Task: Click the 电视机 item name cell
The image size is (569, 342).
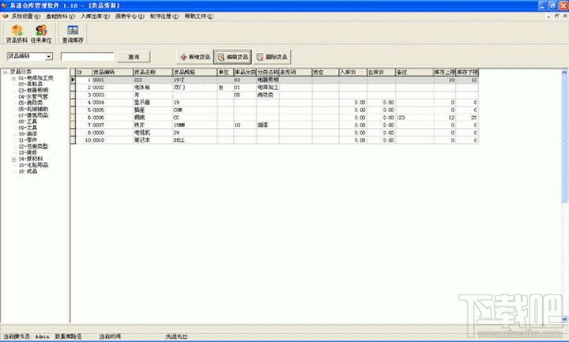Action: pyautogui.click(x=153, y=133)
